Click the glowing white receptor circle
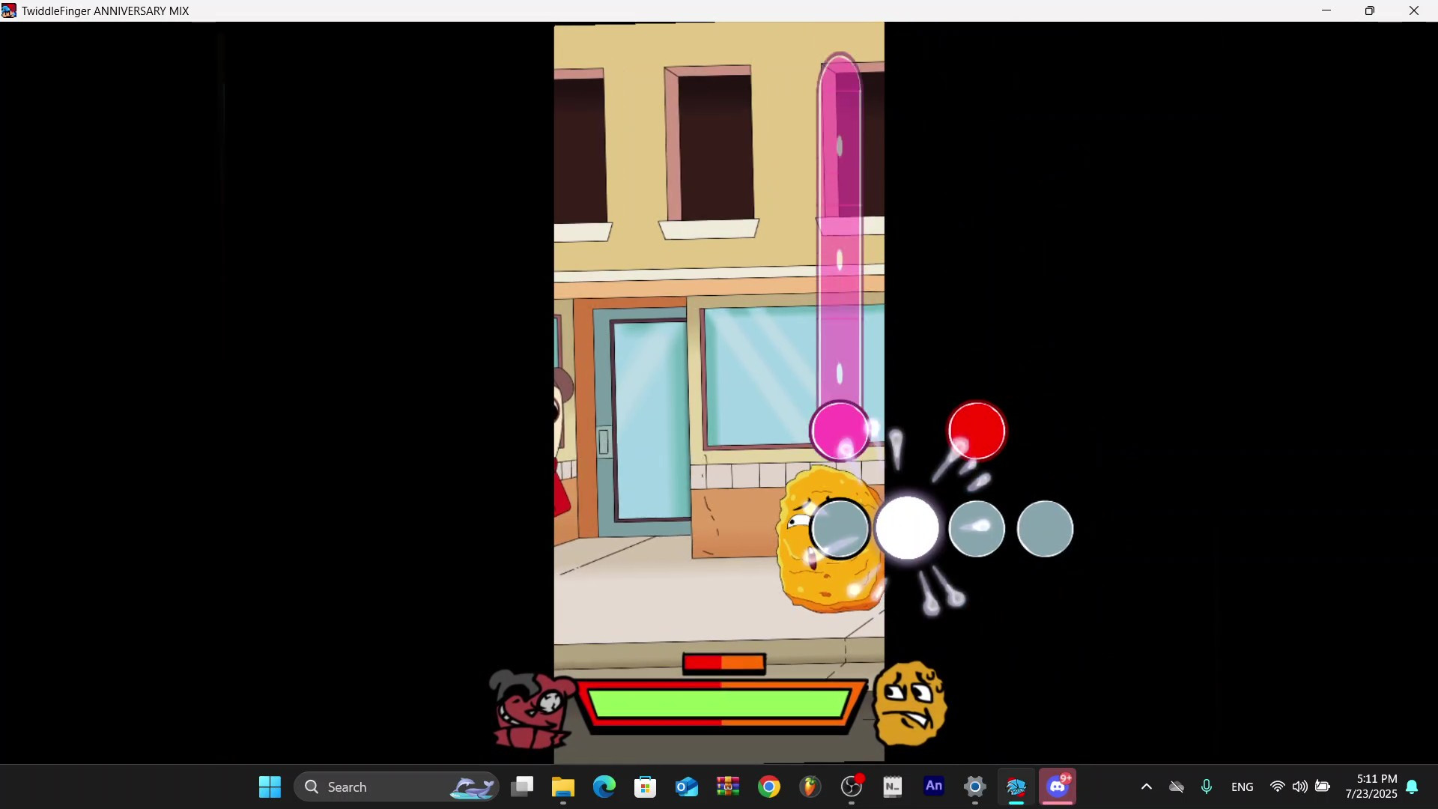The width and height of the screenshot is (1438, 809). tap(907, 528)
